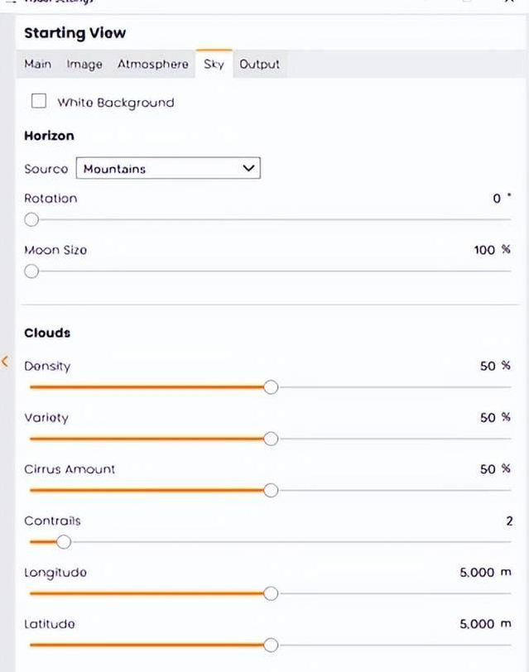
Task: Collapse panel using orange left arrow
Action: (5, 362)
